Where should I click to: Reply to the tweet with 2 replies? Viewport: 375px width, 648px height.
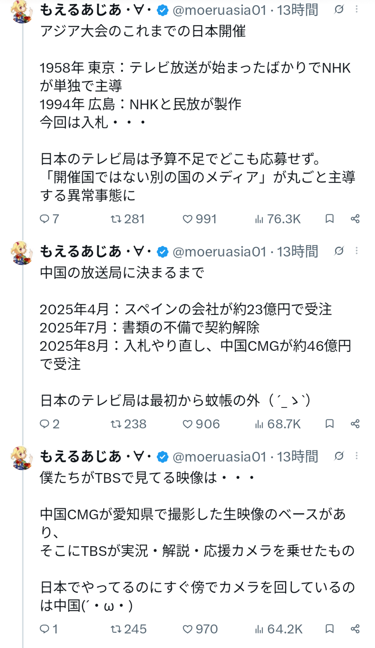pyautogui.click(x=50, y=424)
